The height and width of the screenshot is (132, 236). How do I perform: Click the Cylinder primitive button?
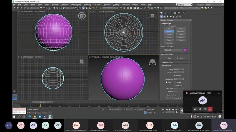click(169, 34)
